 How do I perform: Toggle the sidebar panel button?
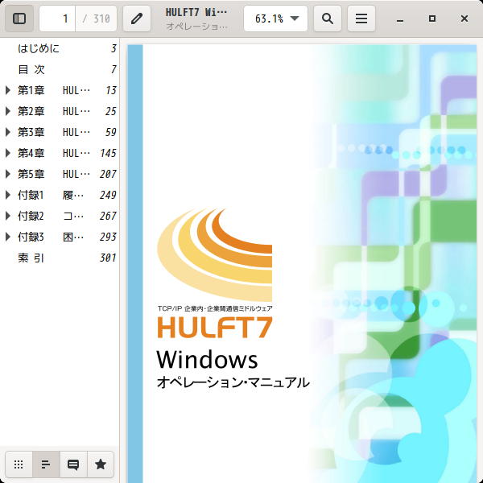point(19,19)
